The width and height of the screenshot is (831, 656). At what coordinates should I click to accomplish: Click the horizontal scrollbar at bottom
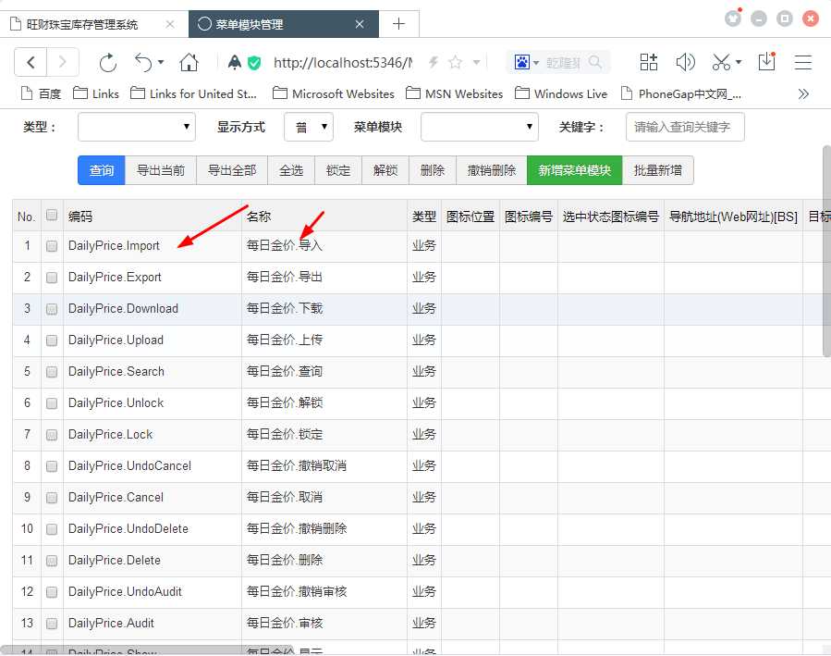[147, 650]
